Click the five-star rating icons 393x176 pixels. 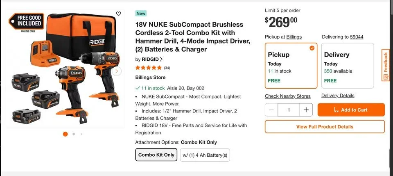click(x=148, y=68)
